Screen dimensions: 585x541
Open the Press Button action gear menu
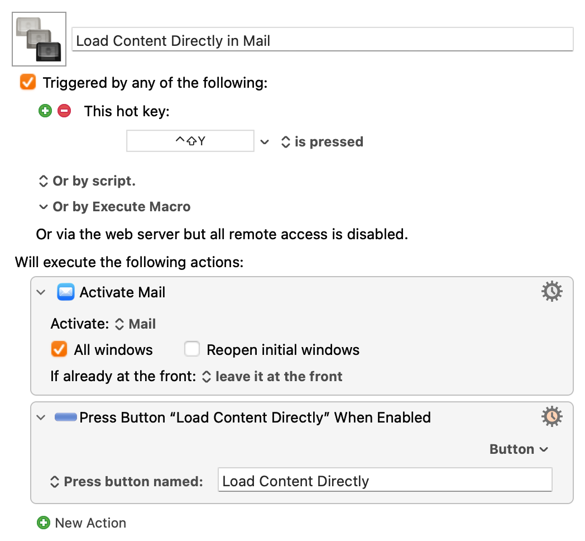552,417
